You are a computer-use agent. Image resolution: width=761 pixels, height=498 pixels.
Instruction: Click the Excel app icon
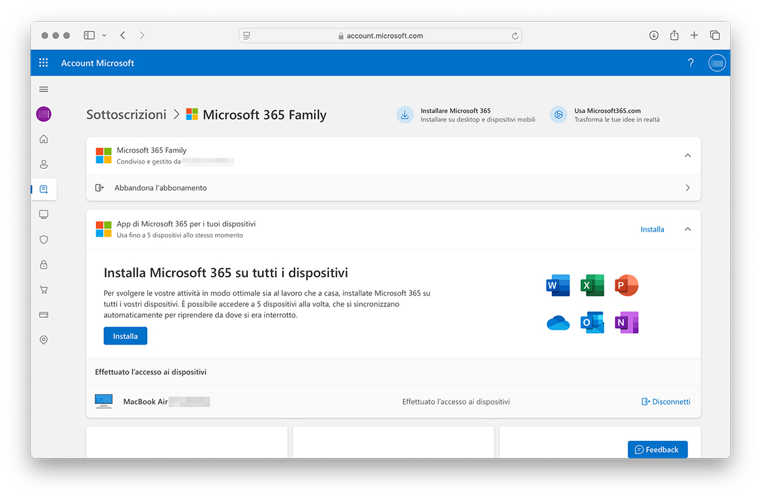pyautogui.click(x=592, y=285)
